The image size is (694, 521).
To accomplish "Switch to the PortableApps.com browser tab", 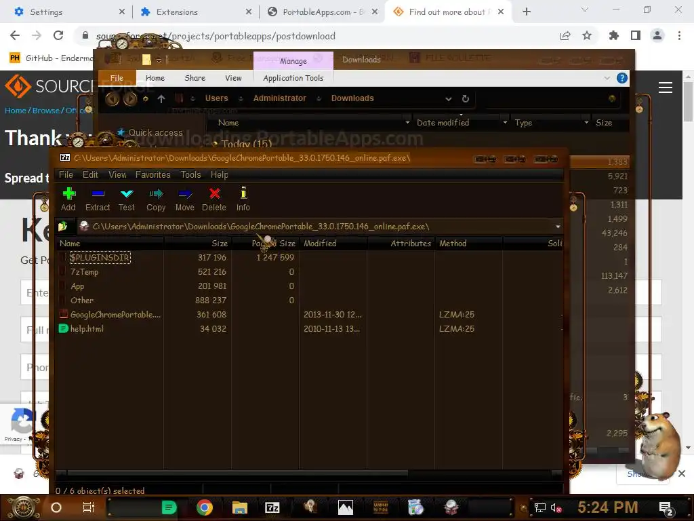I will click(x=322, y=12).
